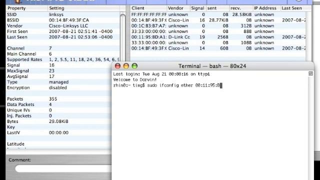320x180 pixels.
Task: Sort clients by recv. column header
Action: coord(241,8)
